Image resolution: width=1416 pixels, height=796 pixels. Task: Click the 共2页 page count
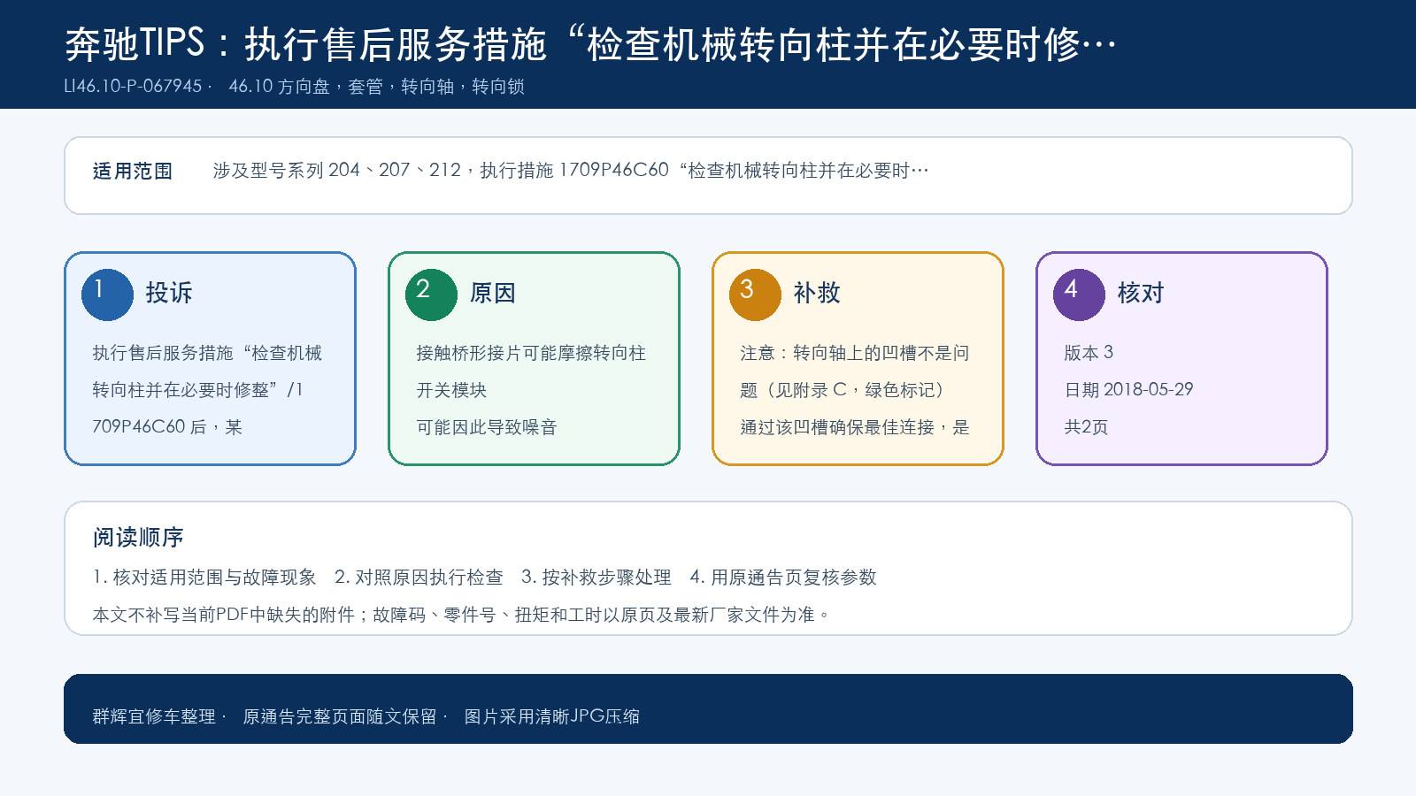(1086, 427)
